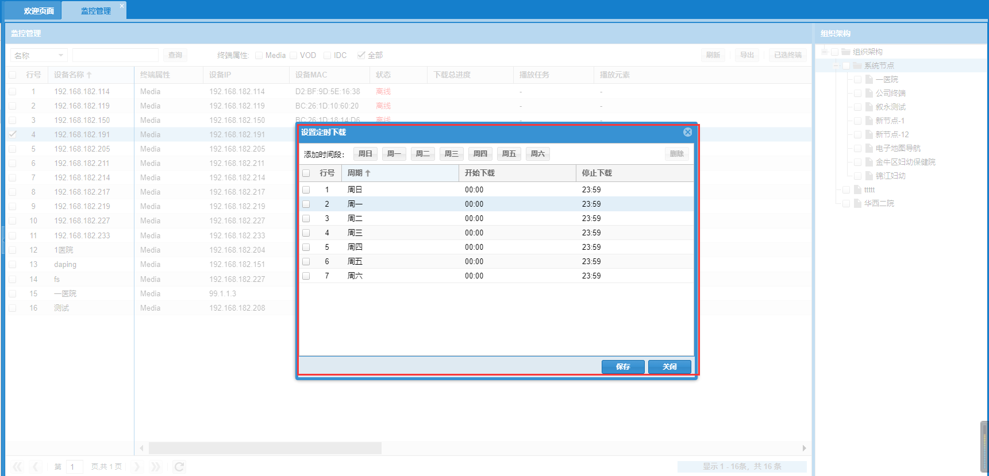
Task: Add 周三 time period
Action: point(452,154)
